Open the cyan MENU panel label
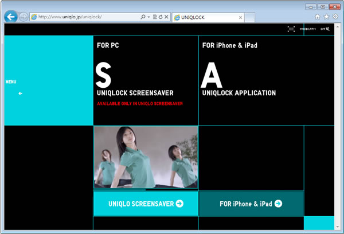 point(11,82)
